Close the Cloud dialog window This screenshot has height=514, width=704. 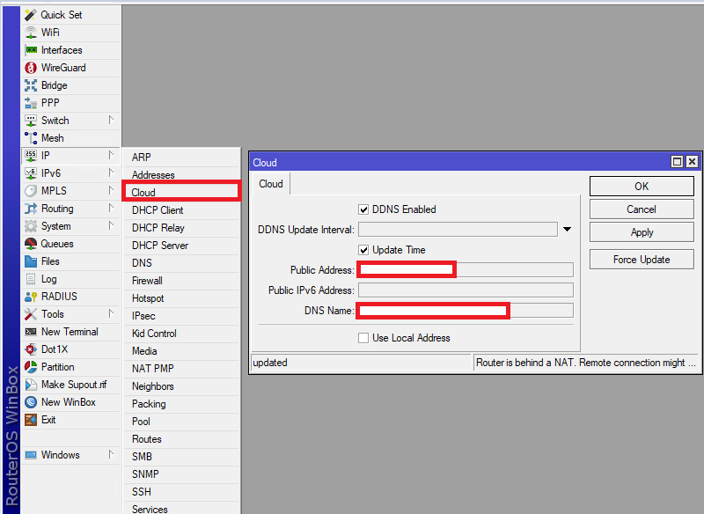tap(692, 162)
